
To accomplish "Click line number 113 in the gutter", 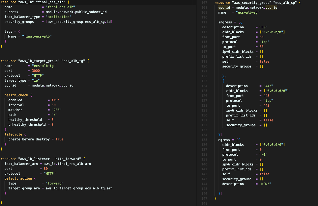I will [x=204, y=32].
